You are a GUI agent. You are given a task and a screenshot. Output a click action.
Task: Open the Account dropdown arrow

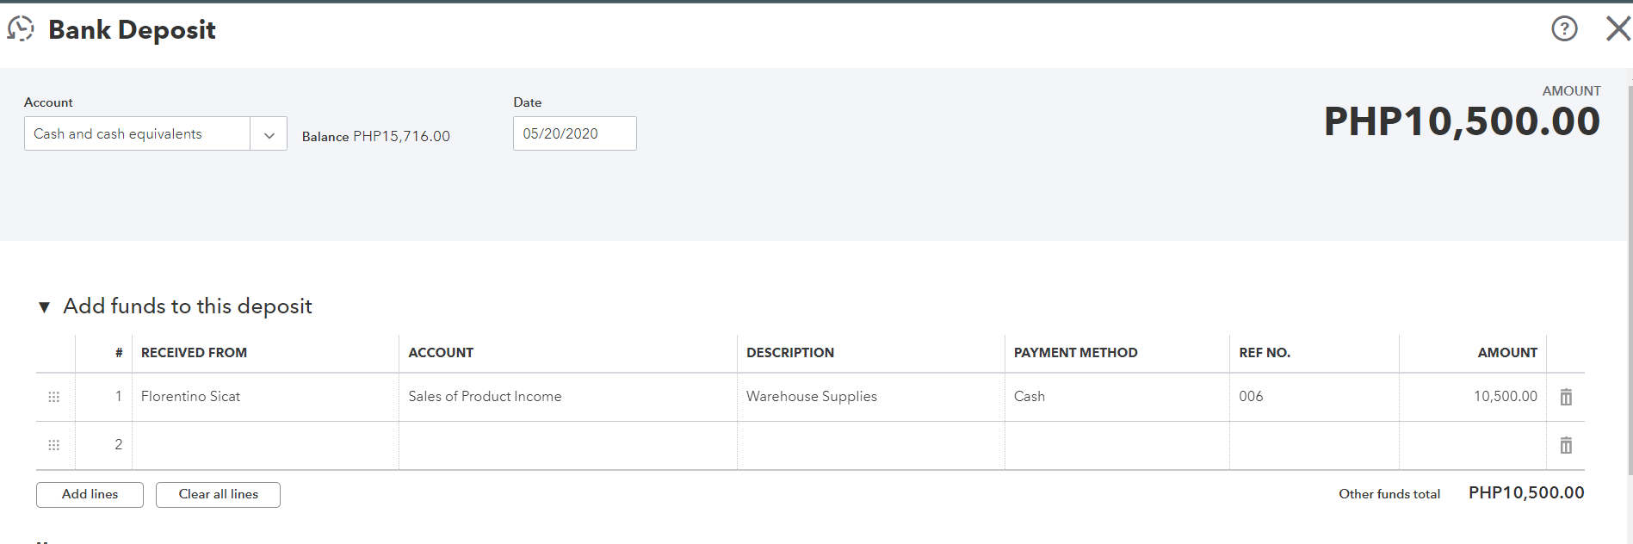coord(269,134)
